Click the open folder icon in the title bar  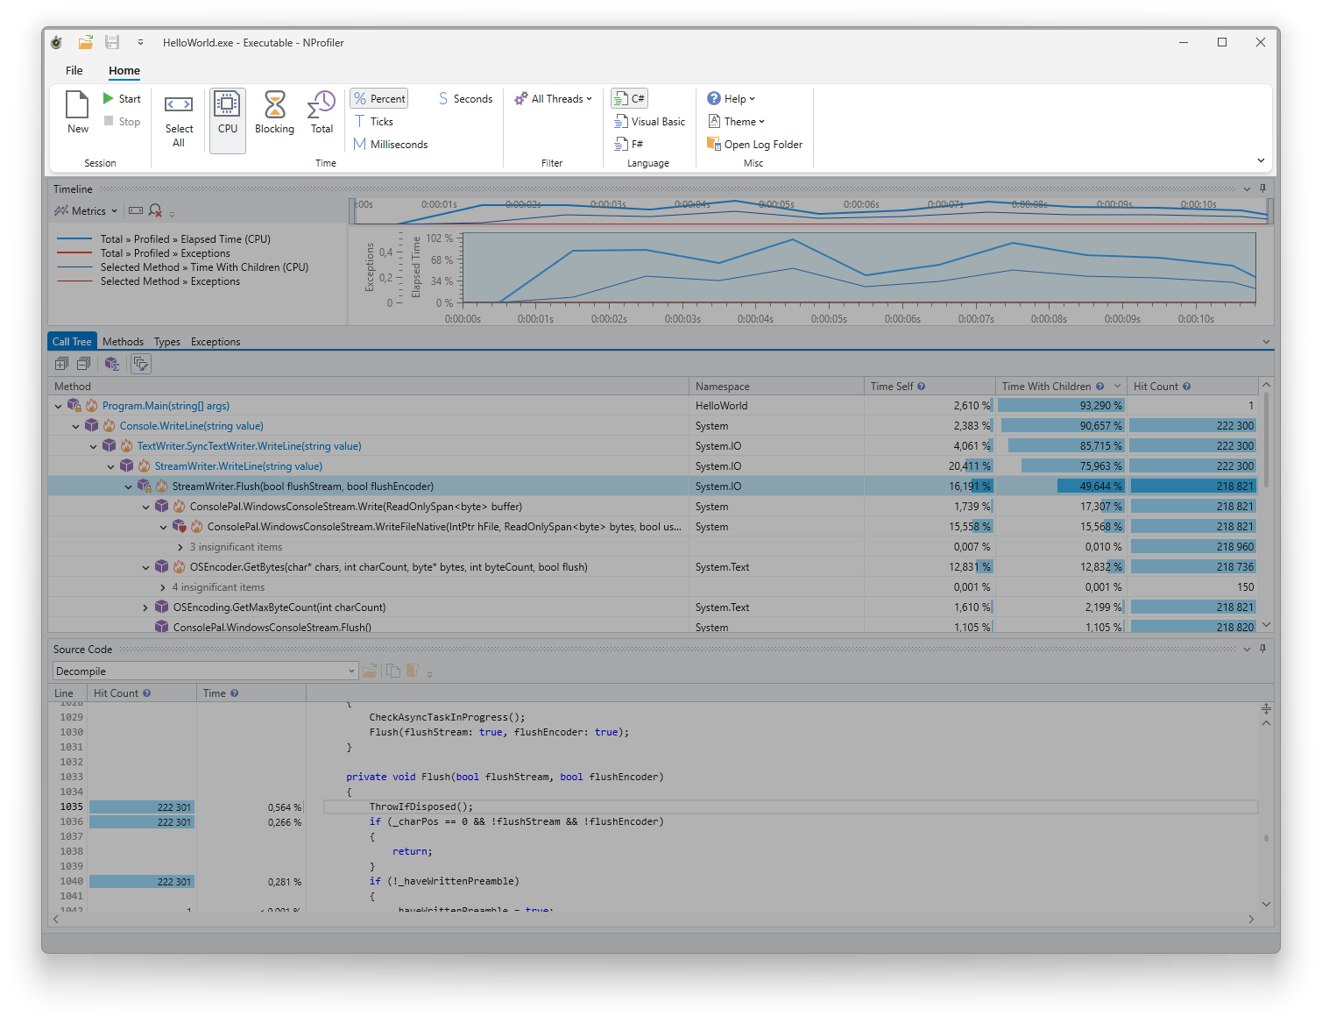coord(85,42)
